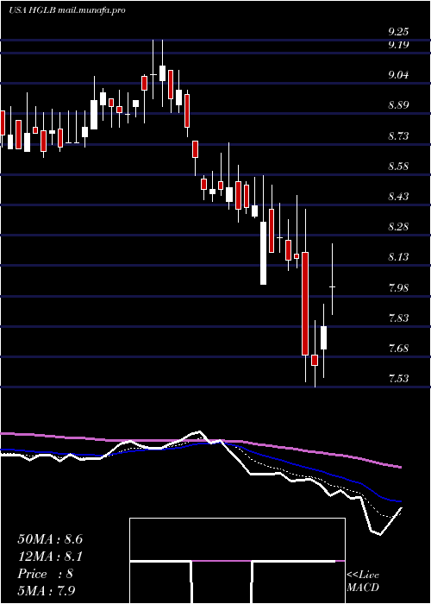Select the 8.73 price axis label
The height and width of the screenshot is (604, 431).
click(398, 136)
